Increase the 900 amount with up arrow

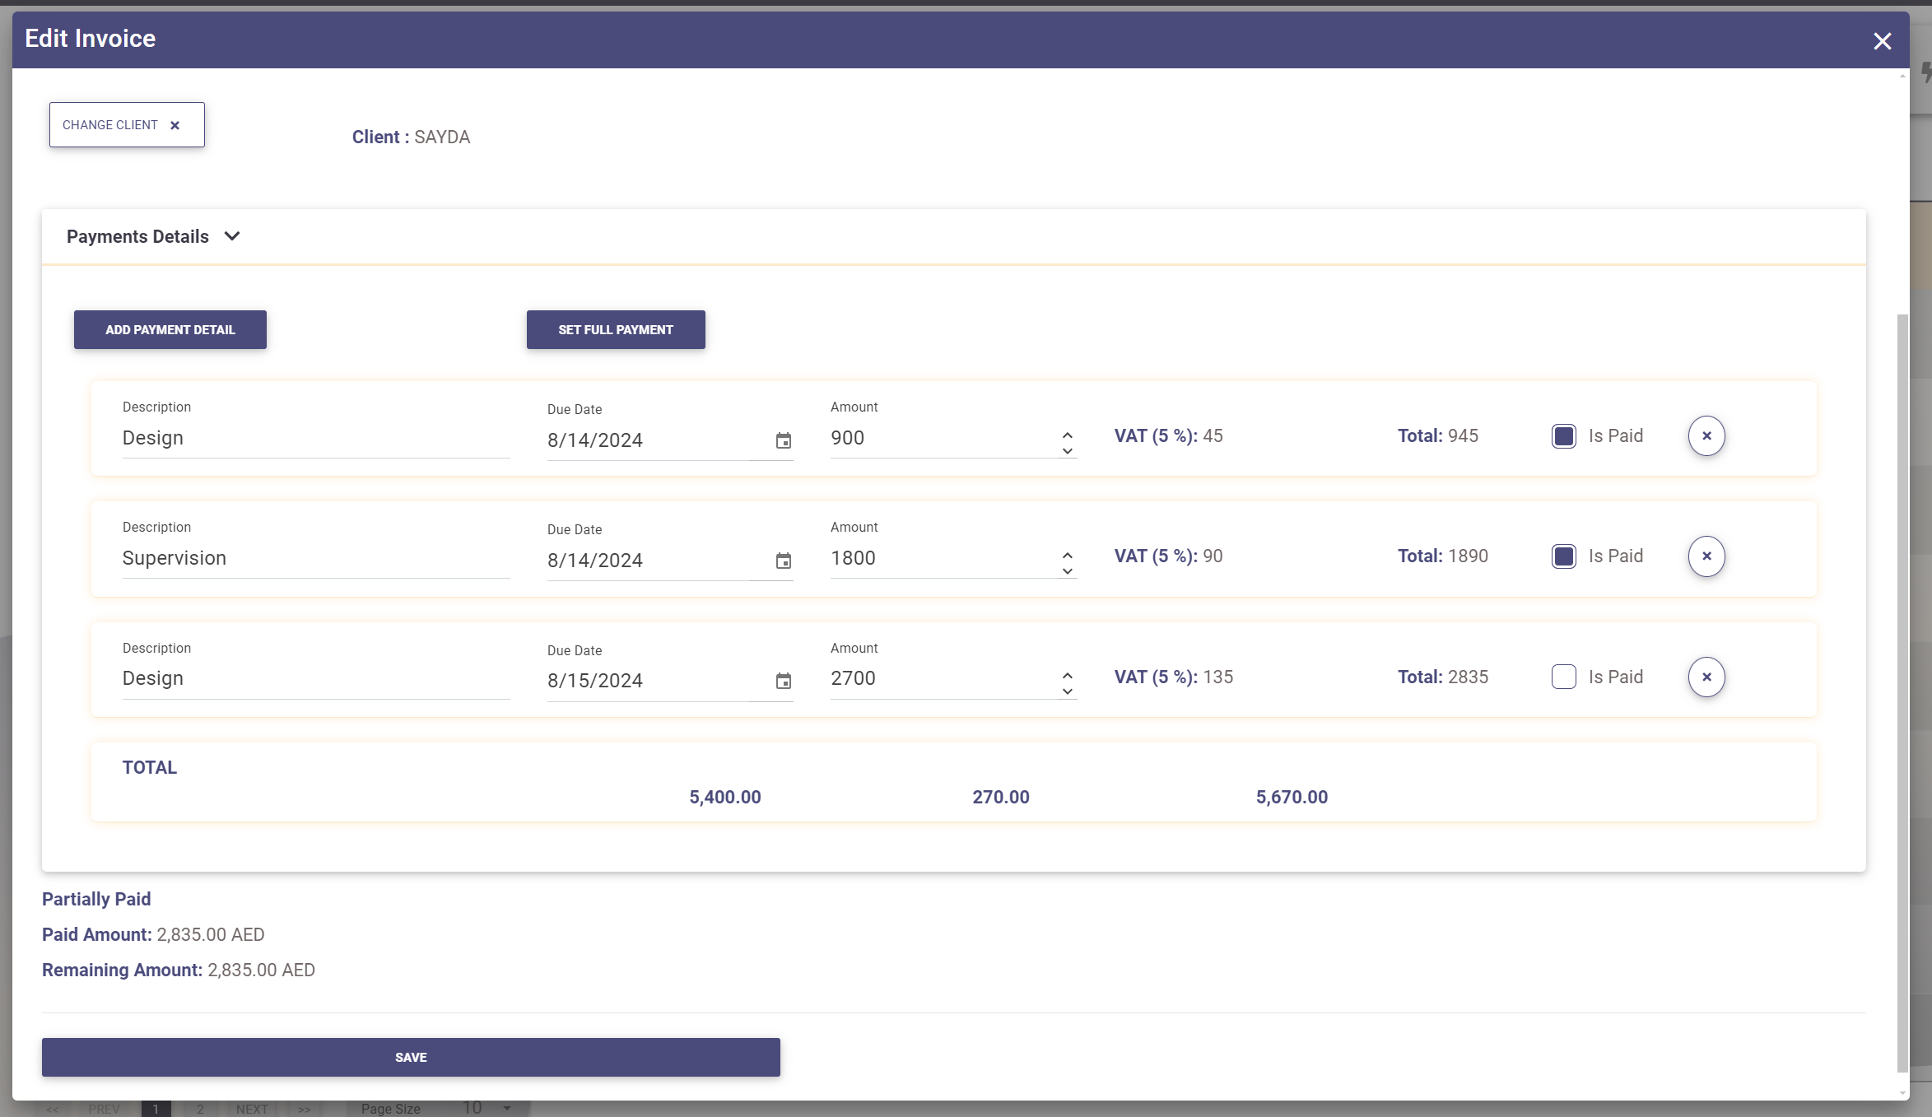pyautogui.click(x=1067, y=433)
